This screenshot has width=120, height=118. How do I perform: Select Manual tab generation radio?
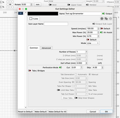pyautogui.click(x=90, y=74)
